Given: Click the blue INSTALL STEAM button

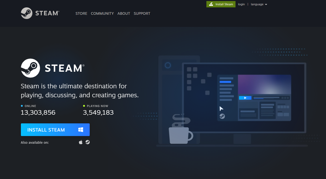Looking at the screenshot, I should tap(55, 130).
